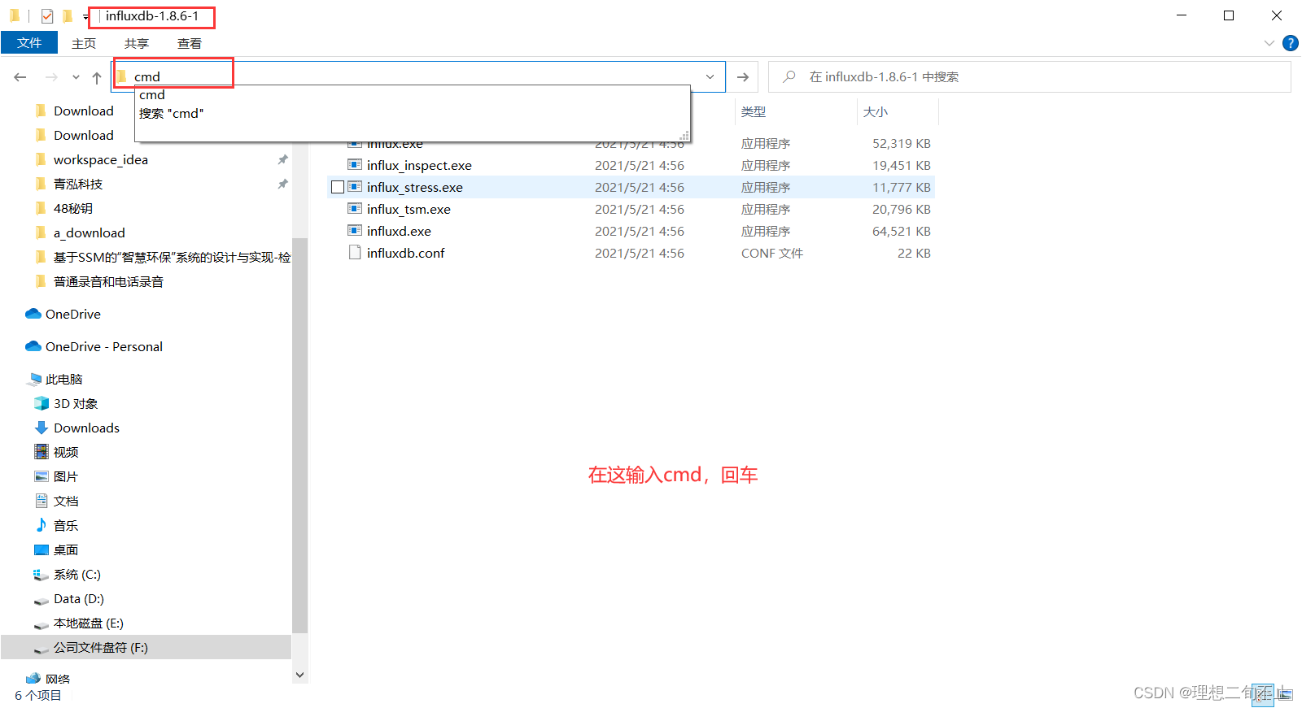Open the Customize Quick Access Toolbar dropdown
The image size is (1302, 708).
pos(85,17)
